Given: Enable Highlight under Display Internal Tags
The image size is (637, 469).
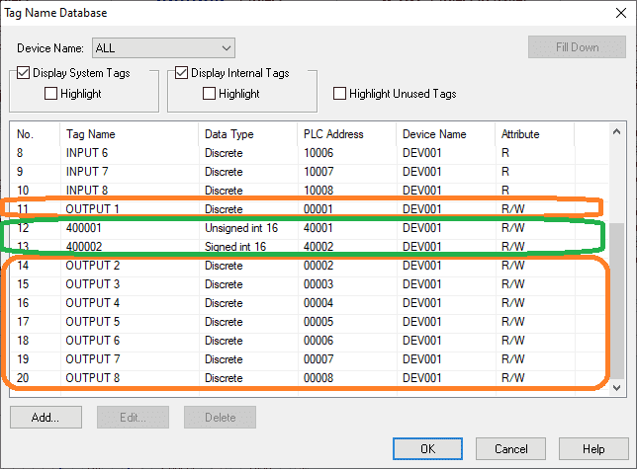Looking at the screenshot, I should pos(209,94).
